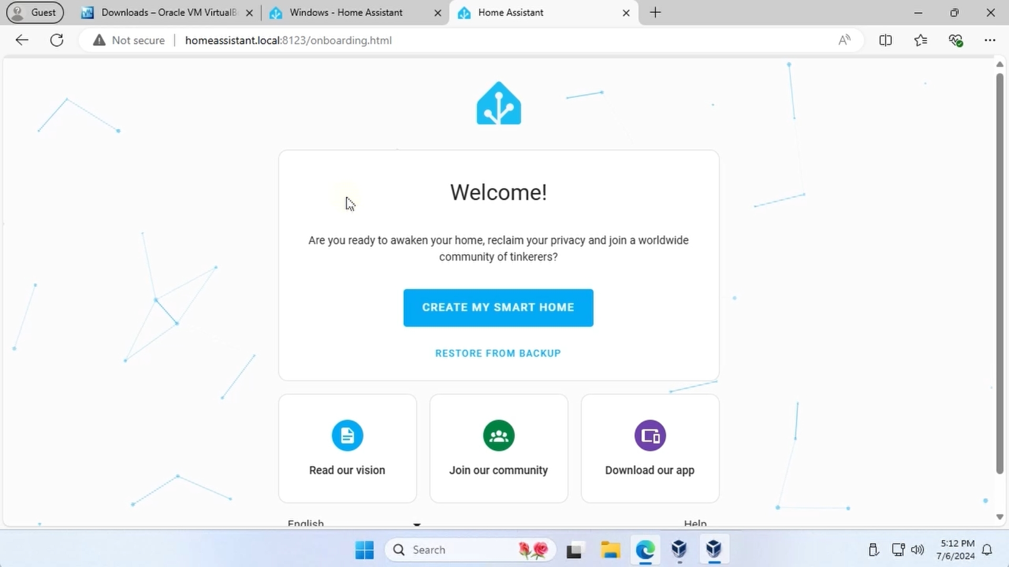Click the Not secure warning icon
1009x567 pixels.
[98, 40]
